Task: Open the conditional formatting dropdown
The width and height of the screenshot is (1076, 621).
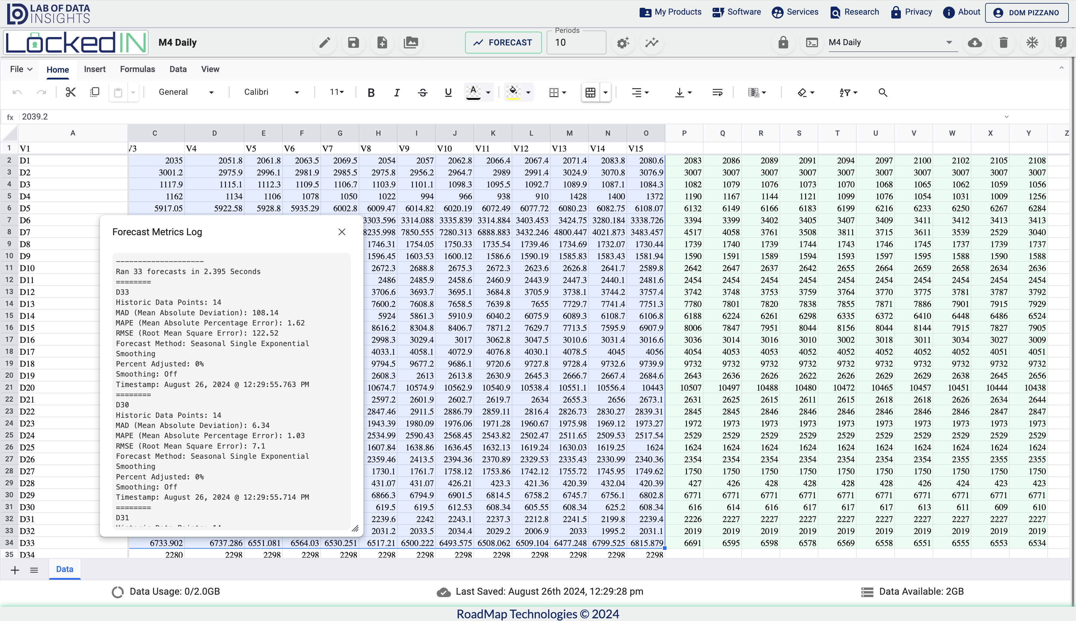Action: [x=757, y=93]
